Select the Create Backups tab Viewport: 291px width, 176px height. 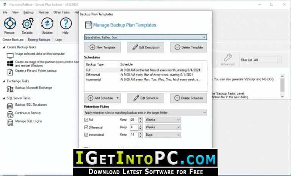coord(13,40)
